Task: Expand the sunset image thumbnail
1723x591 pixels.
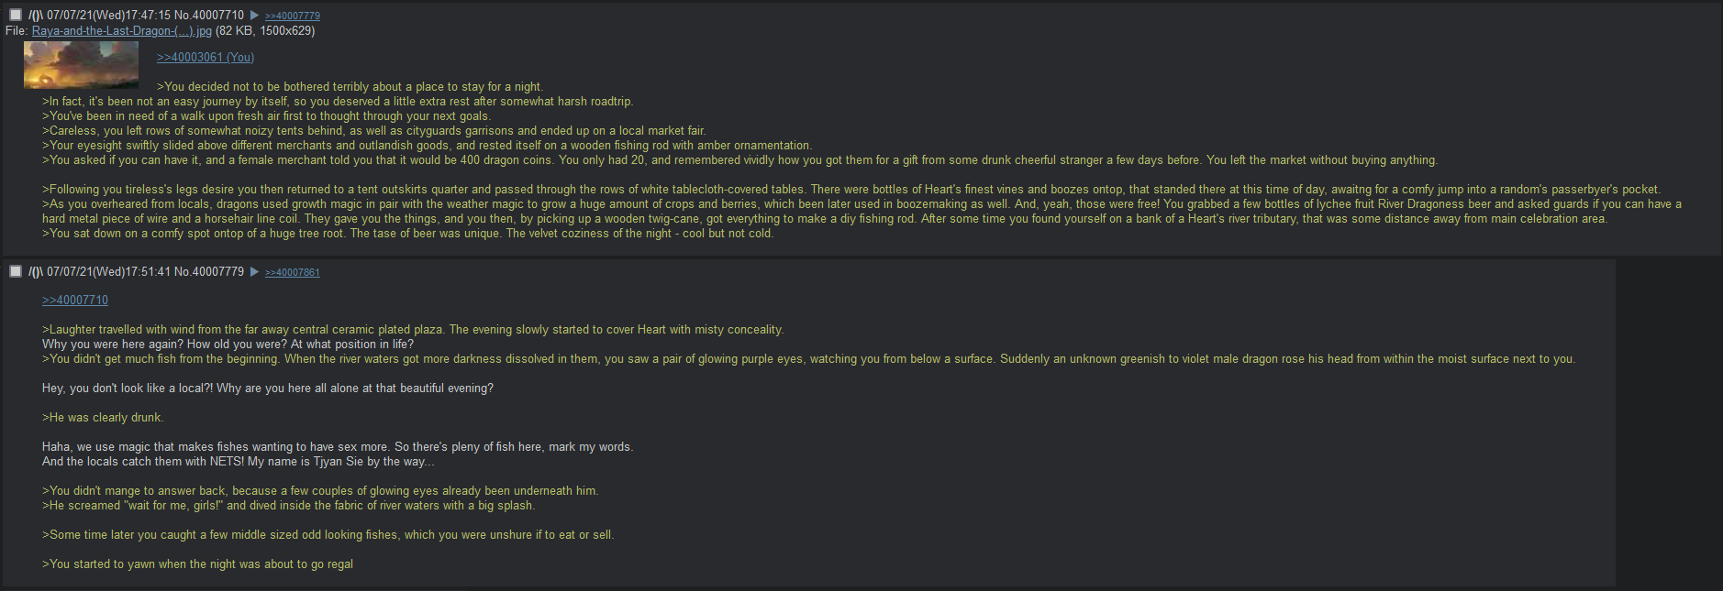Action: (x=81, y=65)
